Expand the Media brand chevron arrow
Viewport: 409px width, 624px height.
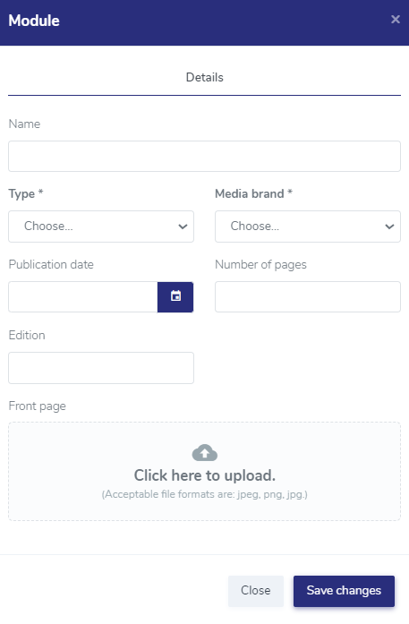[389, 227]
